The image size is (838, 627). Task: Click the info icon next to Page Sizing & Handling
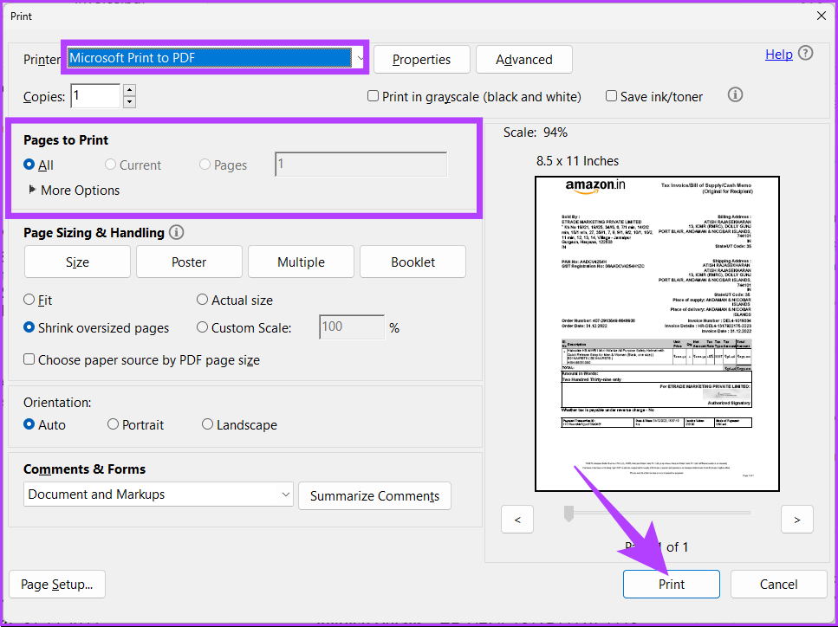point(177,232)
